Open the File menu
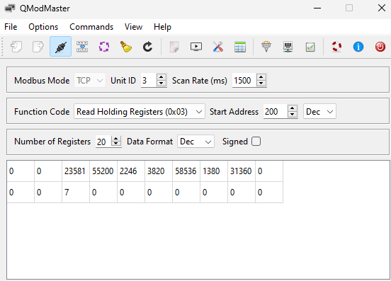This screenshot has width=391, height=281. click(11, 27)
